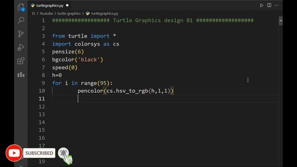Click the turtlegraphics.py breadcrumb file
The width and height of the screenshot is (297, 167).
104,13
